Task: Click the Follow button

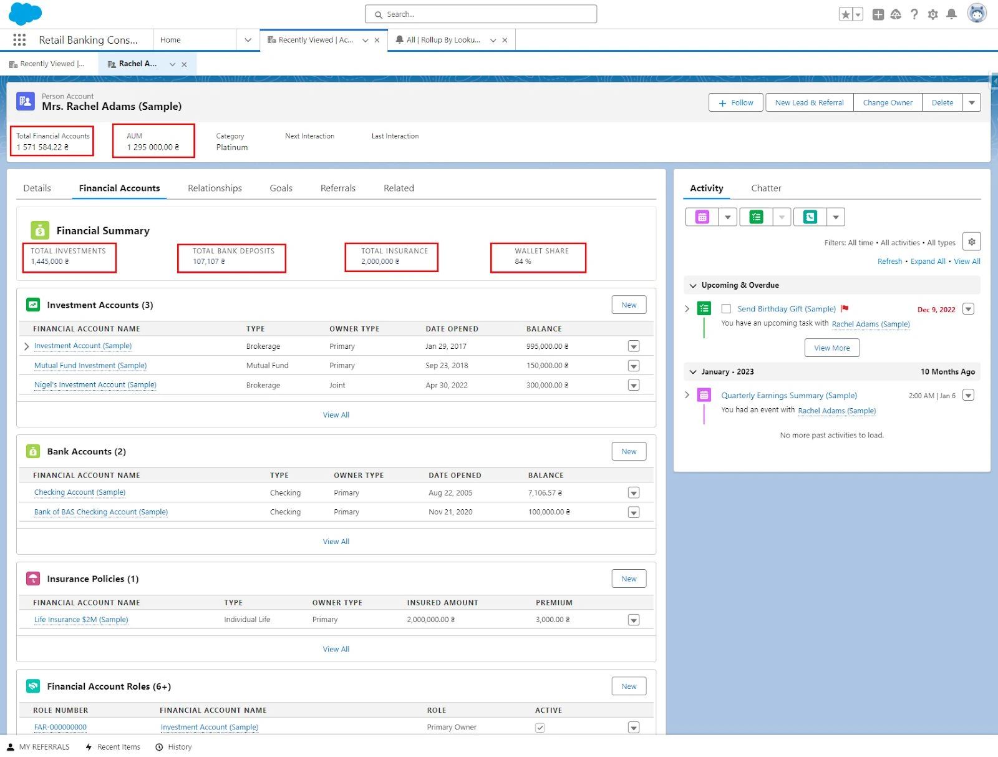Action: point(736,102)
